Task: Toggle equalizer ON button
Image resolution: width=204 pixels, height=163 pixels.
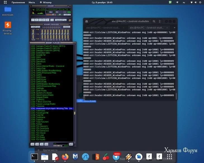Action: [x=33, y=27]
